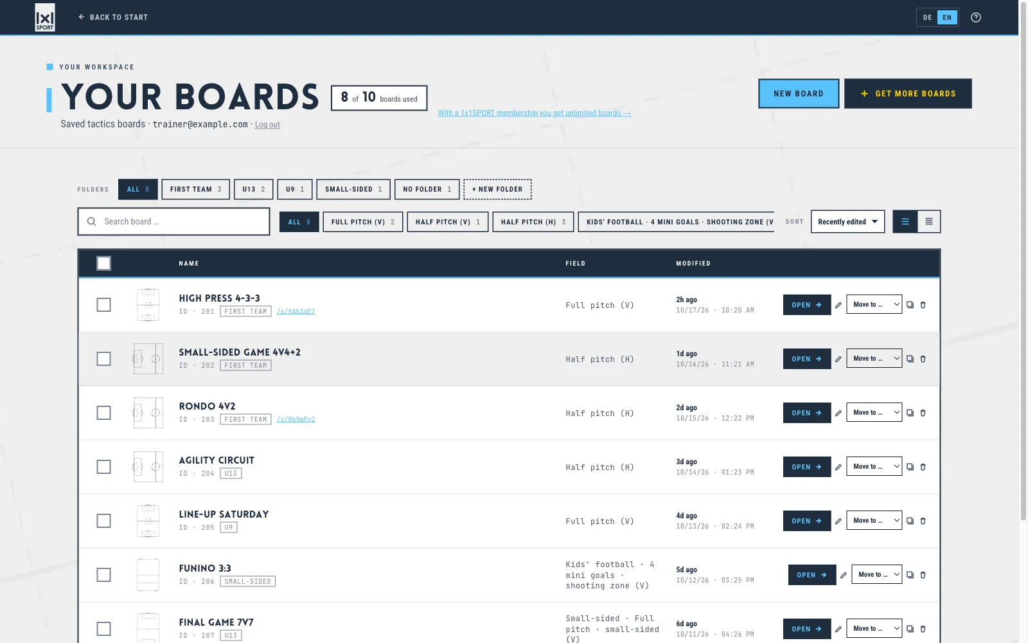Delete the Agility Circuit board
The width and height of the screenshot is (1028, 643).
click(923, 467)
